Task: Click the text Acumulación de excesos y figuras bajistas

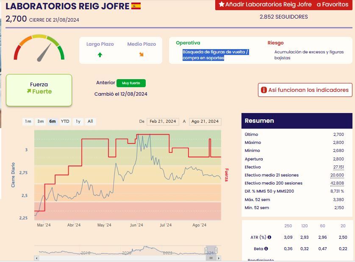Action: pyautogui.click(x=309, y=55)
